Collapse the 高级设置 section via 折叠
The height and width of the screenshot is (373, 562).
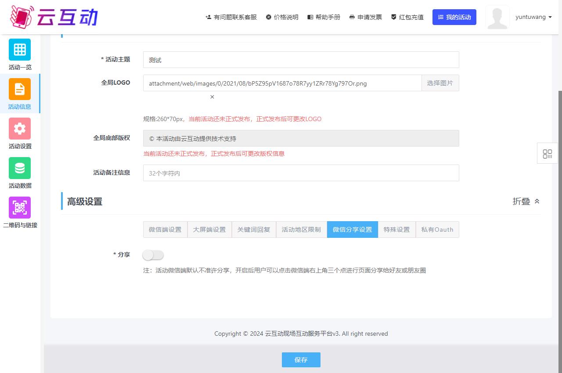(x=526, y=201)
